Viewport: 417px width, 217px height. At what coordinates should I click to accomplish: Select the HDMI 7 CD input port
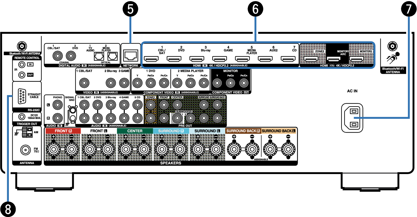click(x=288, y=60)
